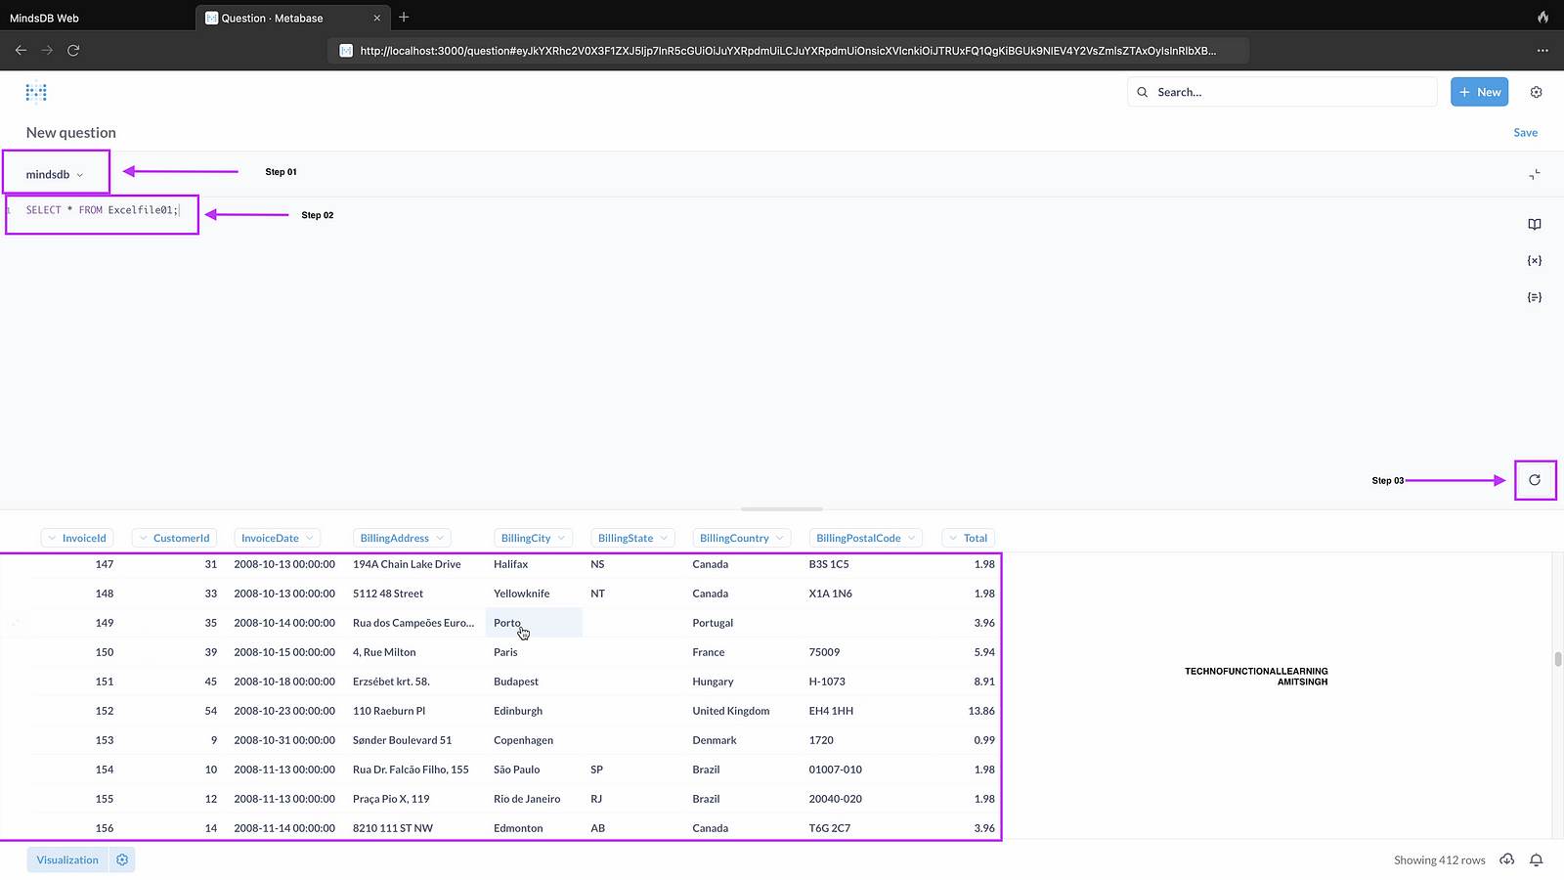Open visualization settings gear icon

pos(122,859)
